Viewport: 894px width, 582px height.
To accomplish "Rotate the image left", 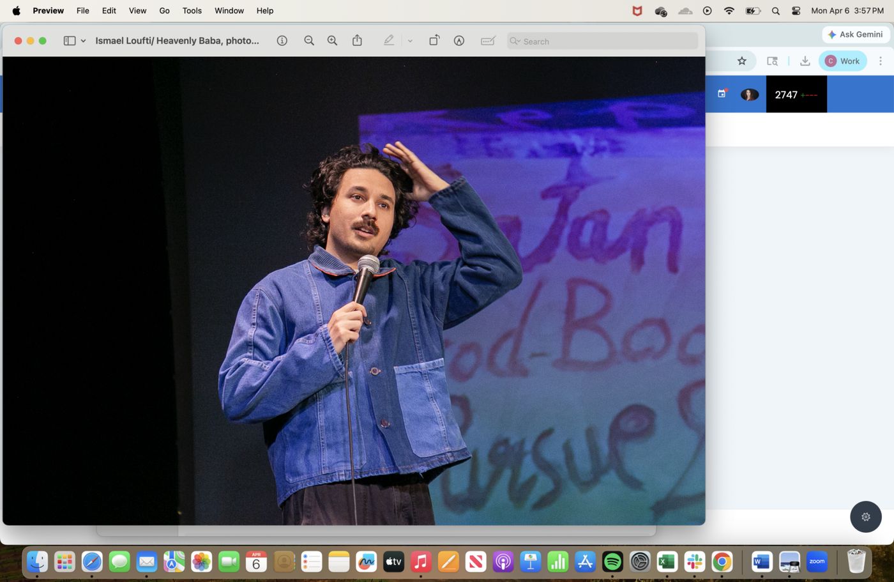I will click(434, 40).
